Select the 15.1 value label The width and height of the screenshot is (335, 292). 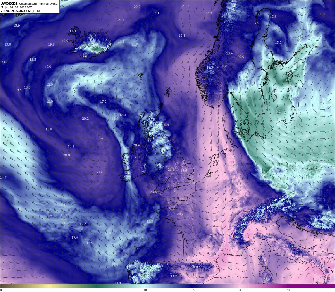point(71,146)
